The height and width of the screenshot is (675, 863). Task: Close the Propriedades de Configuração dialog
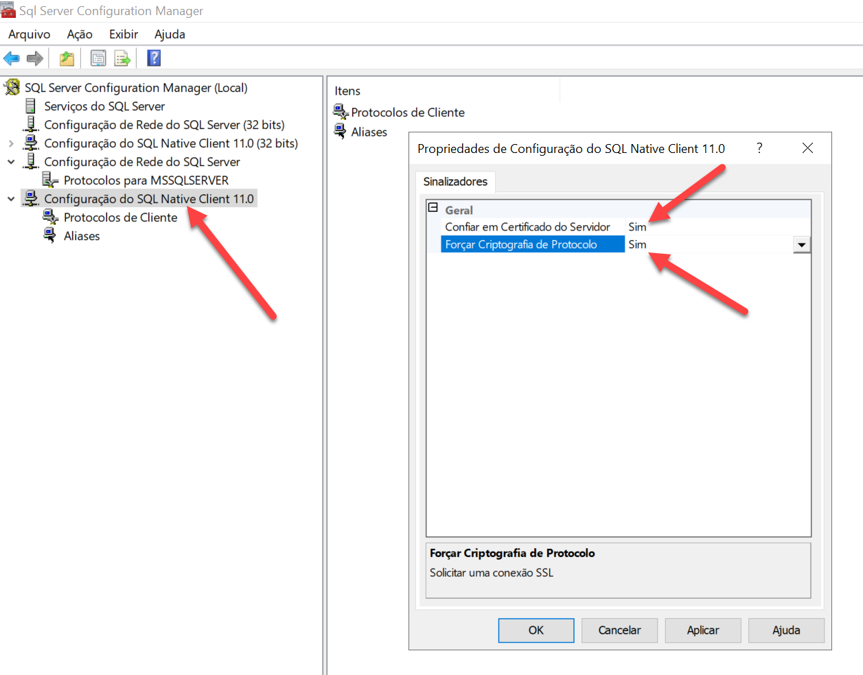point(807,148)
